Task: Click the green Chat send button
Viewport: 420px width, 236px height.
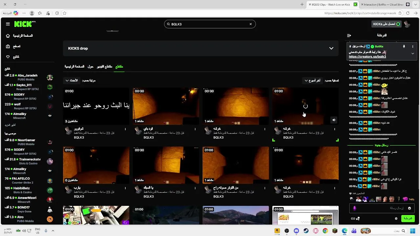Action: pyautogui.click(x=408, y=219)
